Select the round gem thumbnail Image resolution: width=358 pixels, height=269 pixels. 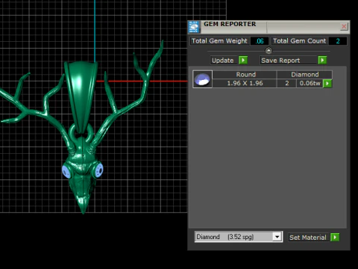tap(202, 79)
